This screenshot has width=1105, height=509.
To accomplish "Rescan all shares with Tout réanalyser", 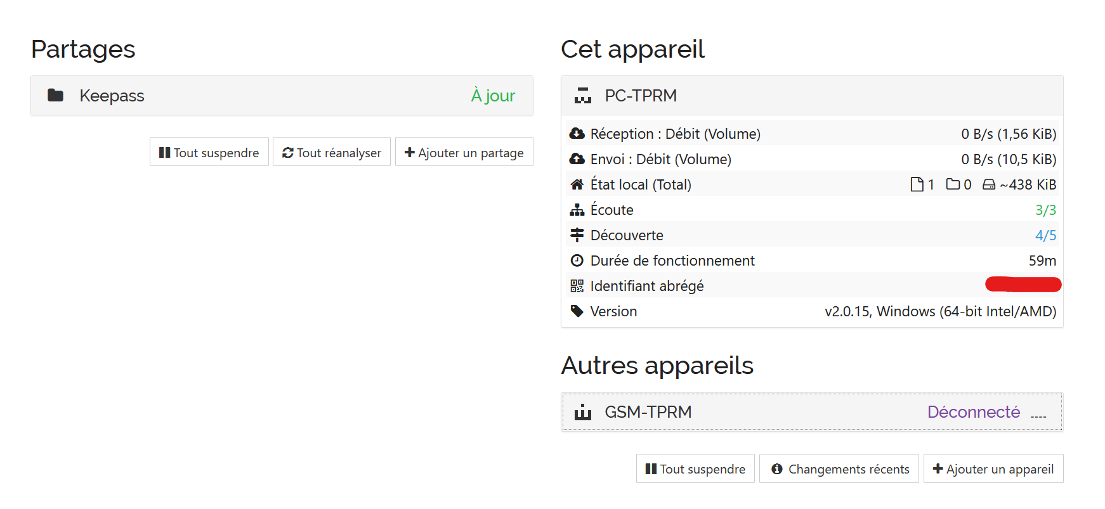I will point(332,152).
